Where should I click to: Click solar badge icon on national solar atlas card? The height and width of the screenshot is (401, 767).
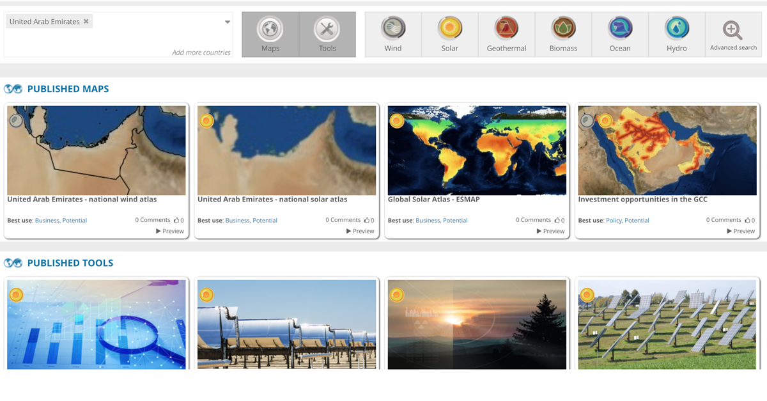click(x=206, y=120)
